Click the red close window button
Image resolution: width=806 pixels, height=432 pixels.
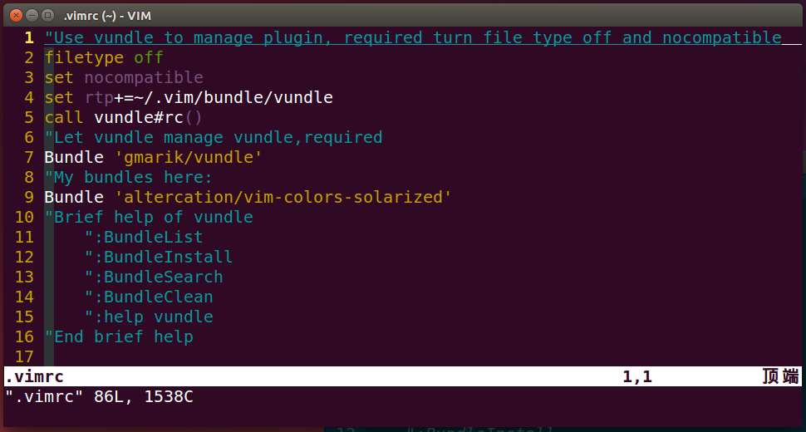coord(16,16)
